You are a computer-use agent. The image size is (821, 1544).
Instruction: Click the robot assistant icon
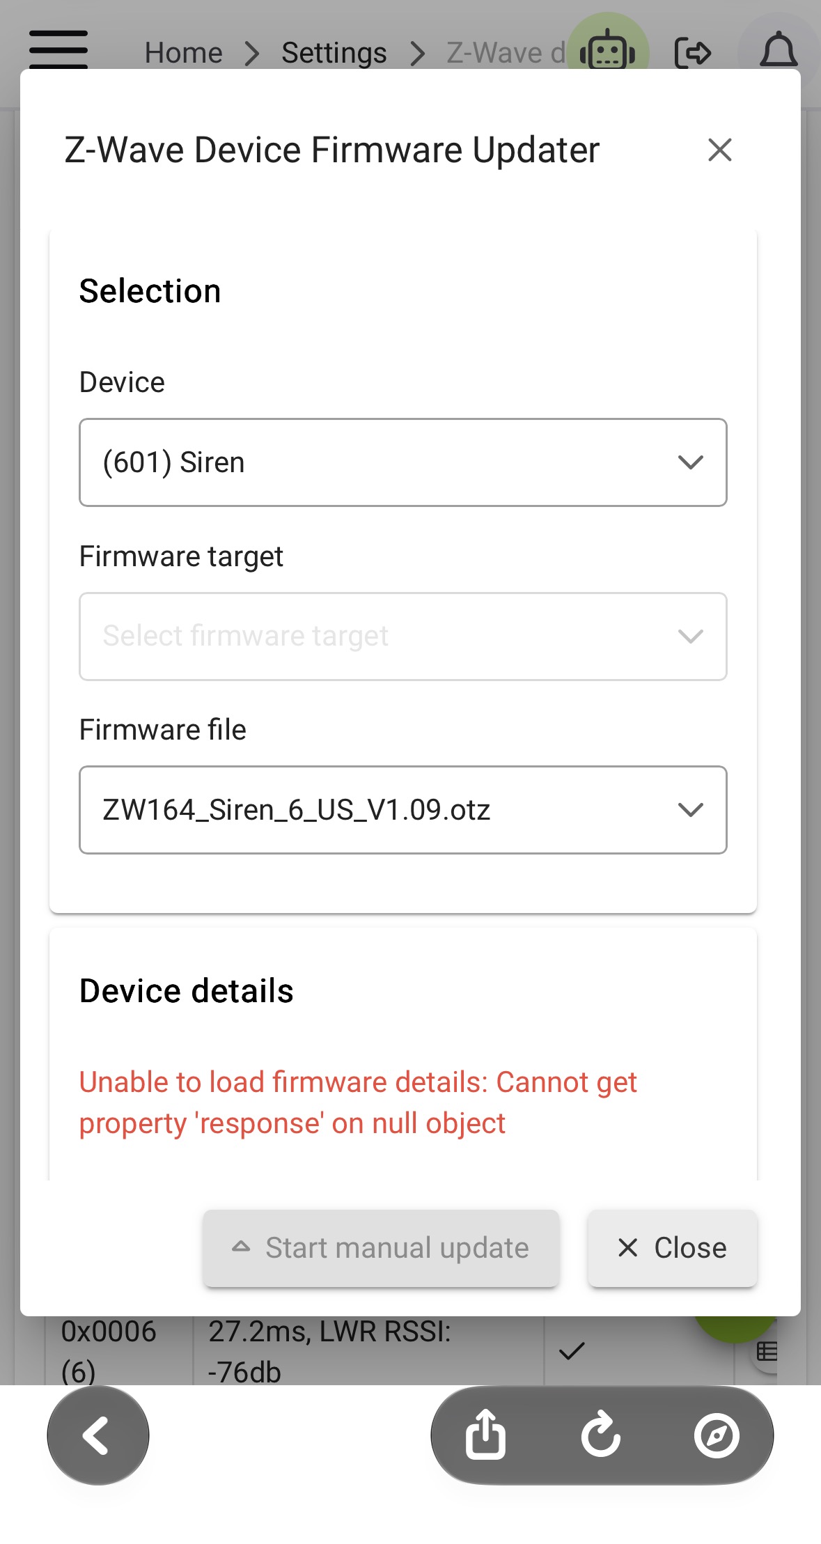click(x=608, y=50)
